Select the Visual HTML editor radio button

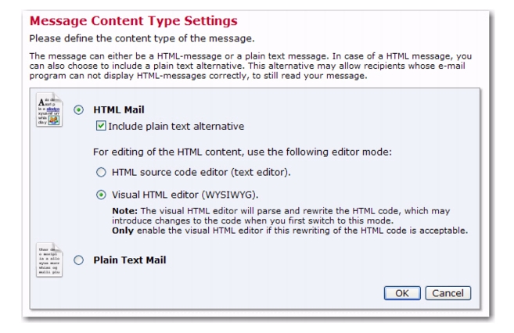[101, 195]
